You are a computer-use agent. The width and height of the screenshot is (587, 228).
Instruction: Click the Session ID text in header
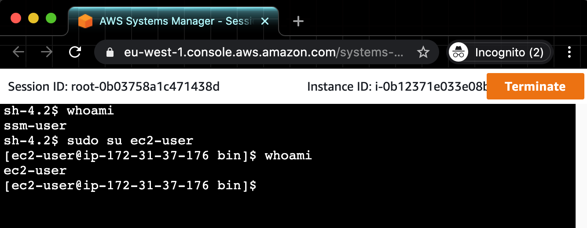pos(114,87)
